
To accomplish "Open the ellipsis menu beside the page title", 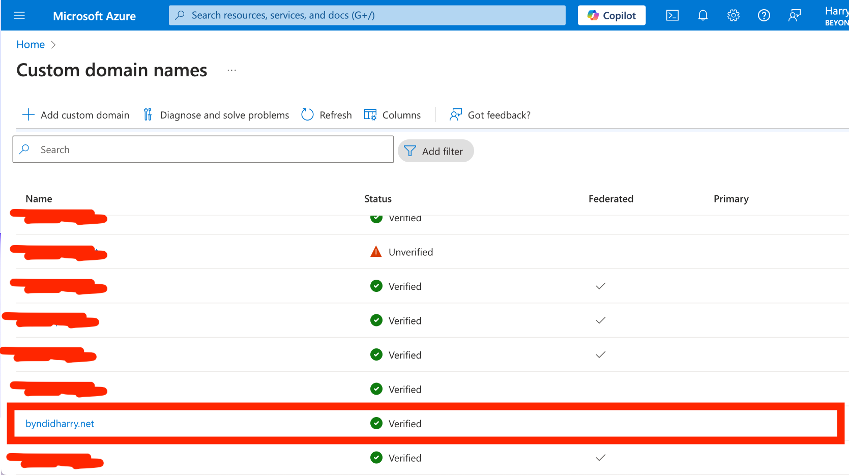I will click(x=232, y=70).
